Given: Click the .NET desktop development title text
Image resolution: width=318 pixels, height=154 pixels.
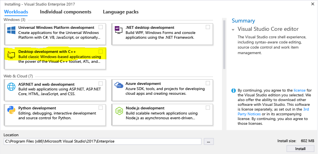Looking at the screenshot, I should [x=150, y=28].
